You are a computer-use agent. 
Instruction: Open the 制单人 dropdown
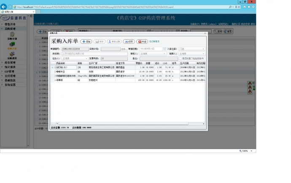pos(192,54)
